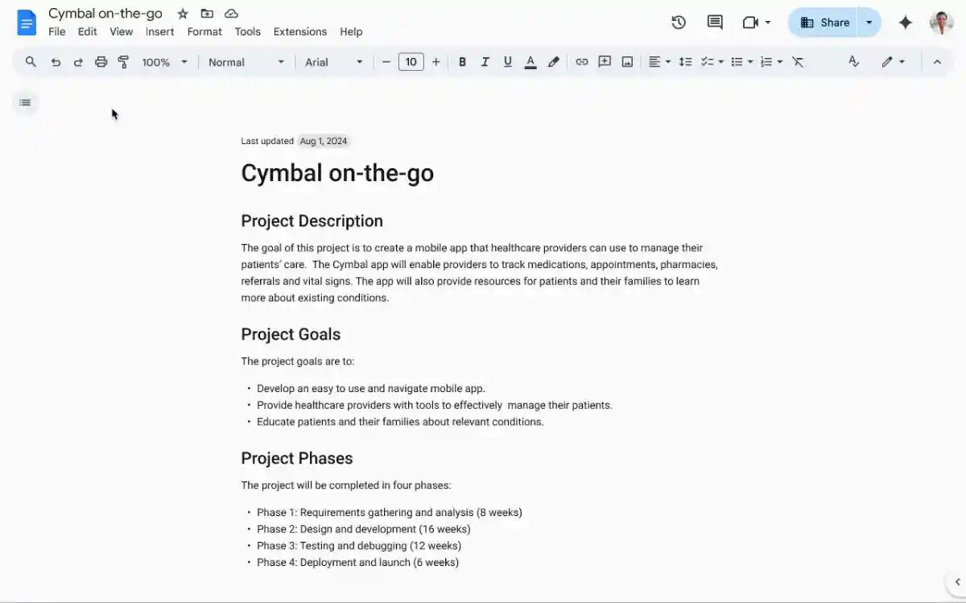Insert image using the picture icon
Screen dimensions: 966x603
coord(627,62)
